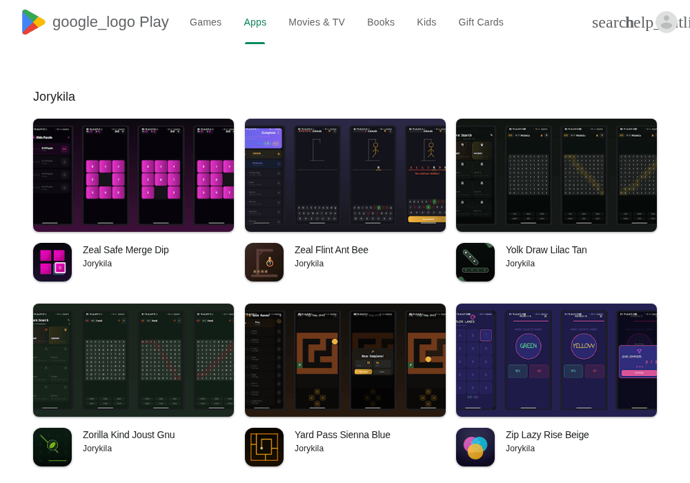Click the Google Play logo icon
This screenshot has width=690, height=483.
click(x=34, y=22)
